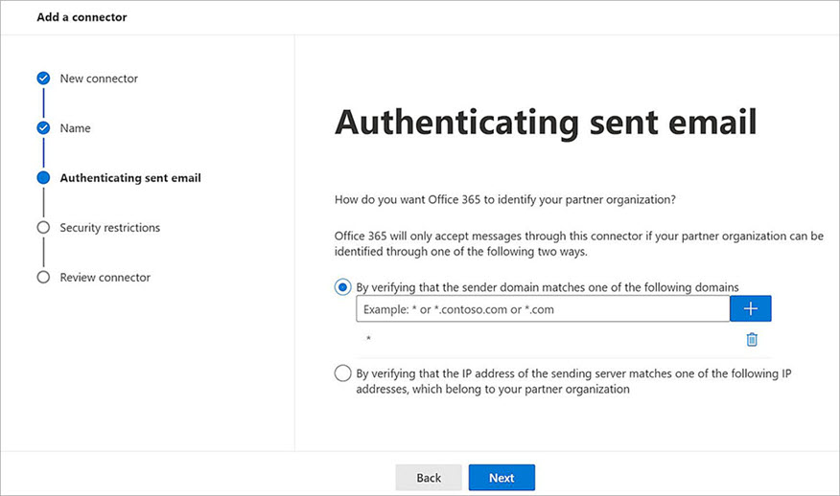
Task: Click the Name step checkmark icon
Action: (x=43, y=128)
